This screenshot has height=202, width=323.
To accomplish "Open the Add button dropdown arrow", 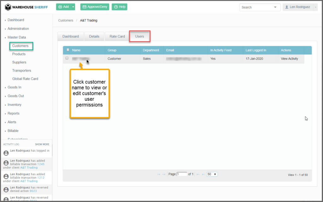I will tap(73, 7).
